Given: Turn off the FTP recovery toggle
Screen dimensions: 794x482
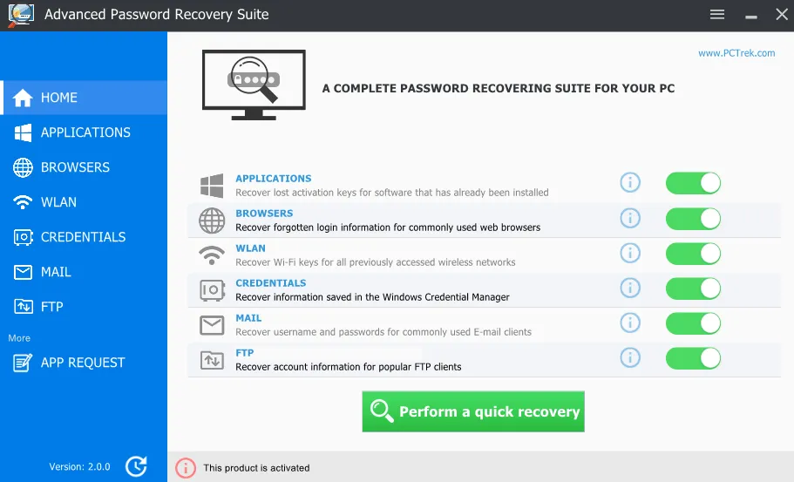Looking at the screenshot, I should point(693,357).
